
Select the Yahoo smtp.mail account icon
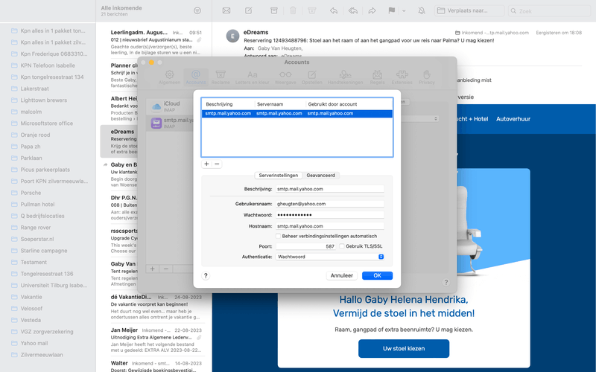tap(156, 123)
